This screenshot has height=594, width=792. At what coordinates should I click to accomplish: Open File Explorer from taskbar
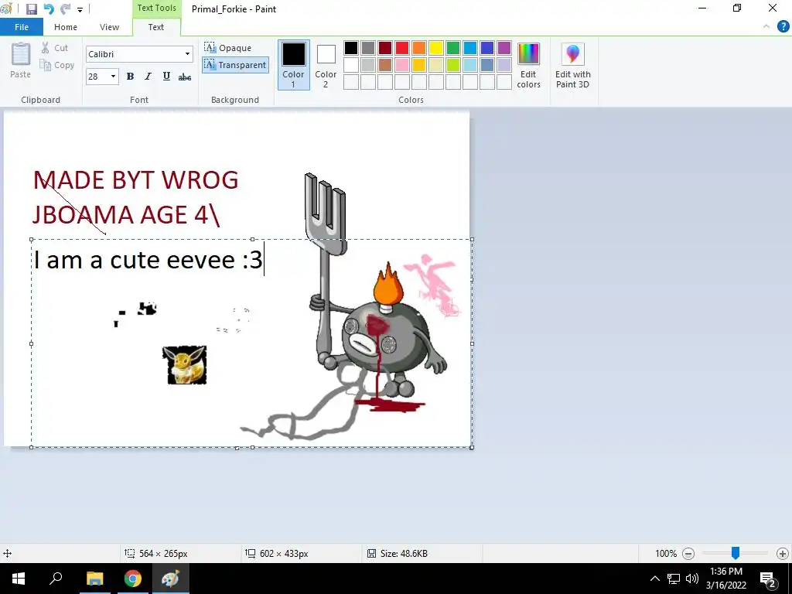[94, 579]
